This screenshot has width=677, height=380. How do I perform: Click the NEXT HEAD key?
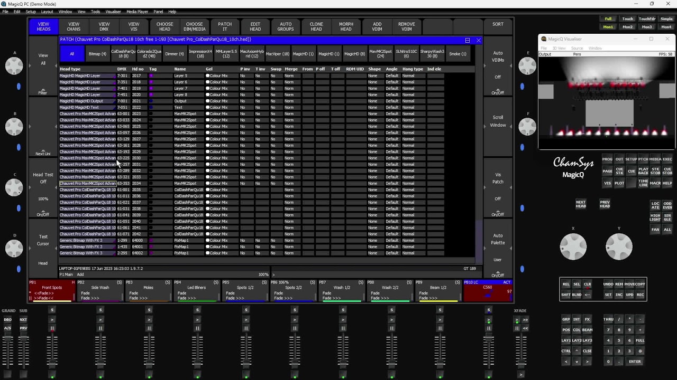coord(581,204)
